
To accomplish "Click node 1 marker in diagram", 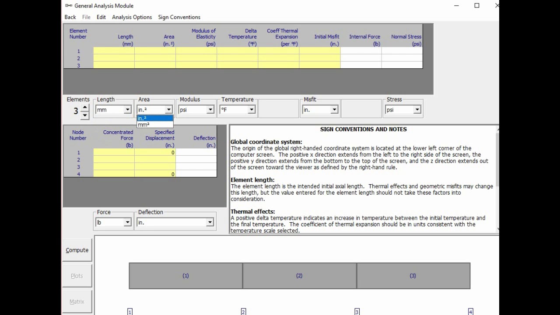I will pos(130,311).
